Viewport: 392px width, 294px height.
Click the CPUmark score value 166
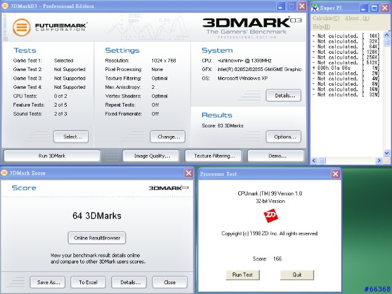(277, 258)
